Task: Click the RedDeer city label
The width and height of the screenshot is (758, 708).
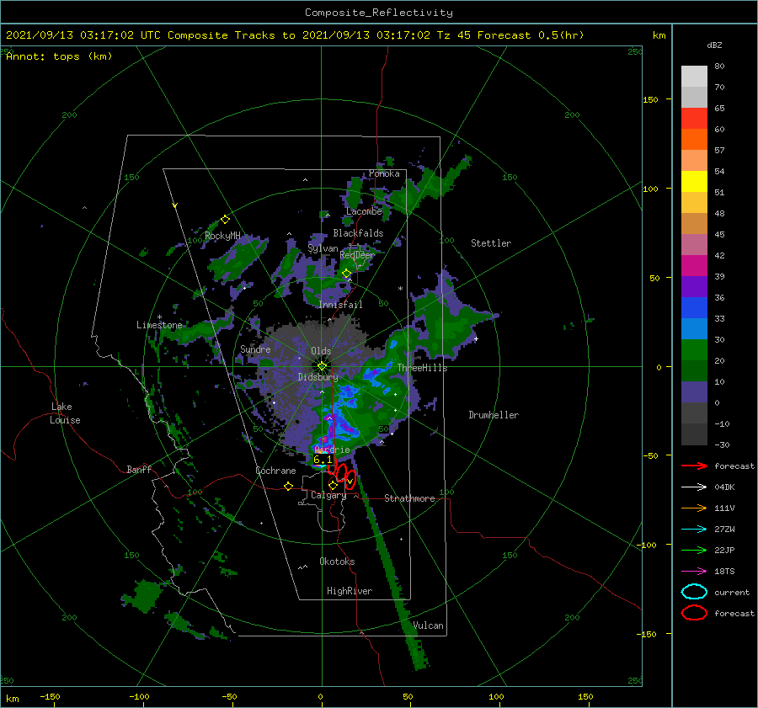Action: point(357,255)
